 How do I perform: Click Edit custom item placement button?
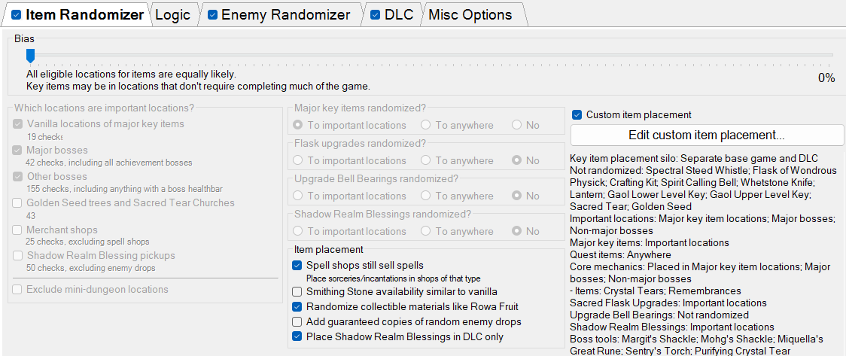point(707,135)
